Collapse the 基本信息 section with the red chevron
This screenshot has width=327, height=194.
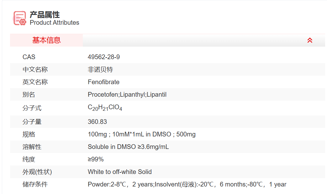(310, 40)
